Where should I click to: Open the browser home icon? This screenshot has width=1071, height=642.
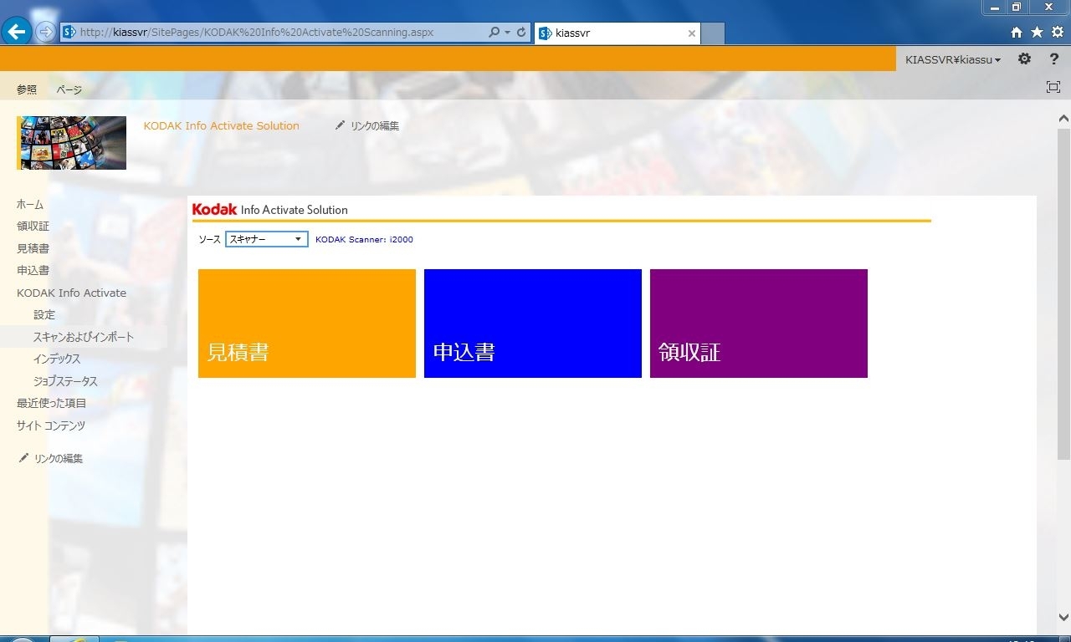click(1017, 33)
